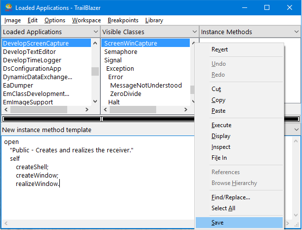Viewport: 302px width, 230px height.
Task: Select ZeroDivide in class hierarchy
Action: [x=126, y=93]
